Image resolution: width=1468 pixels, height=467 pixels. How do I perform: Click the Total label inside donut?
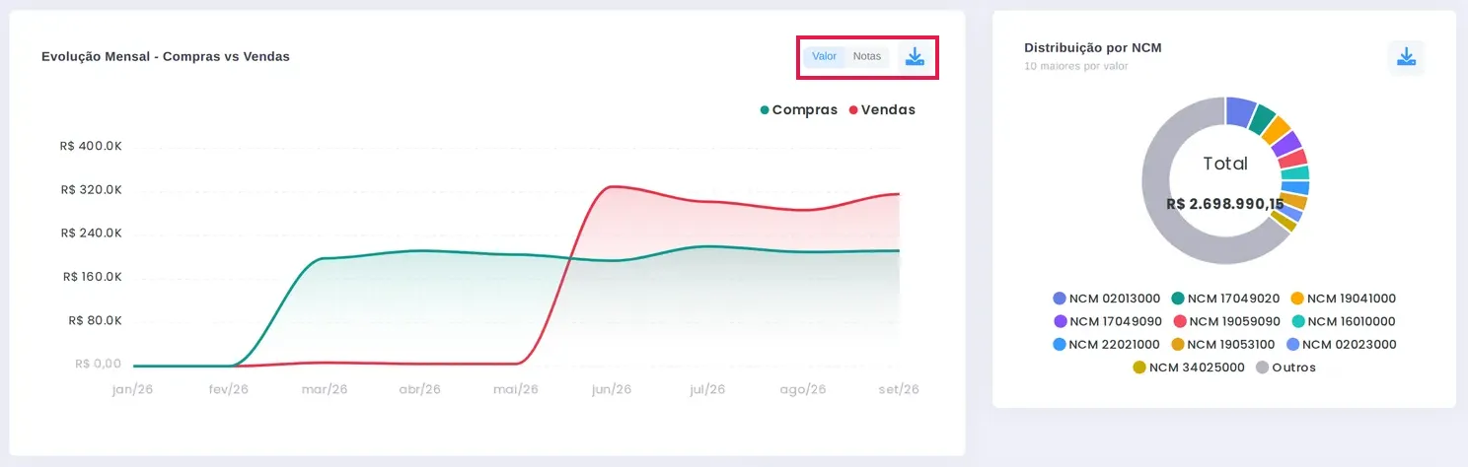tap(1225, 164)
